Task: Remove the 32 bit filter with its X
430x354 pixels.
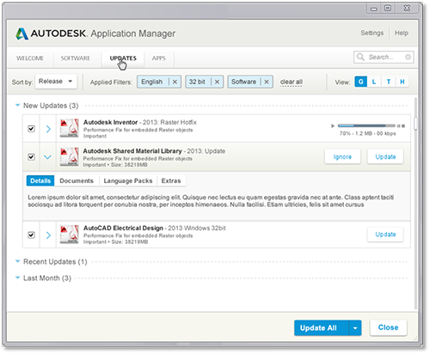Action: click(x=217, y=82)
